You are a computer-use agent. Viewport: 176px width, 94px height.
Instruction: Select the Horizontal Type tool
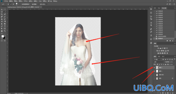click(5, 26)
